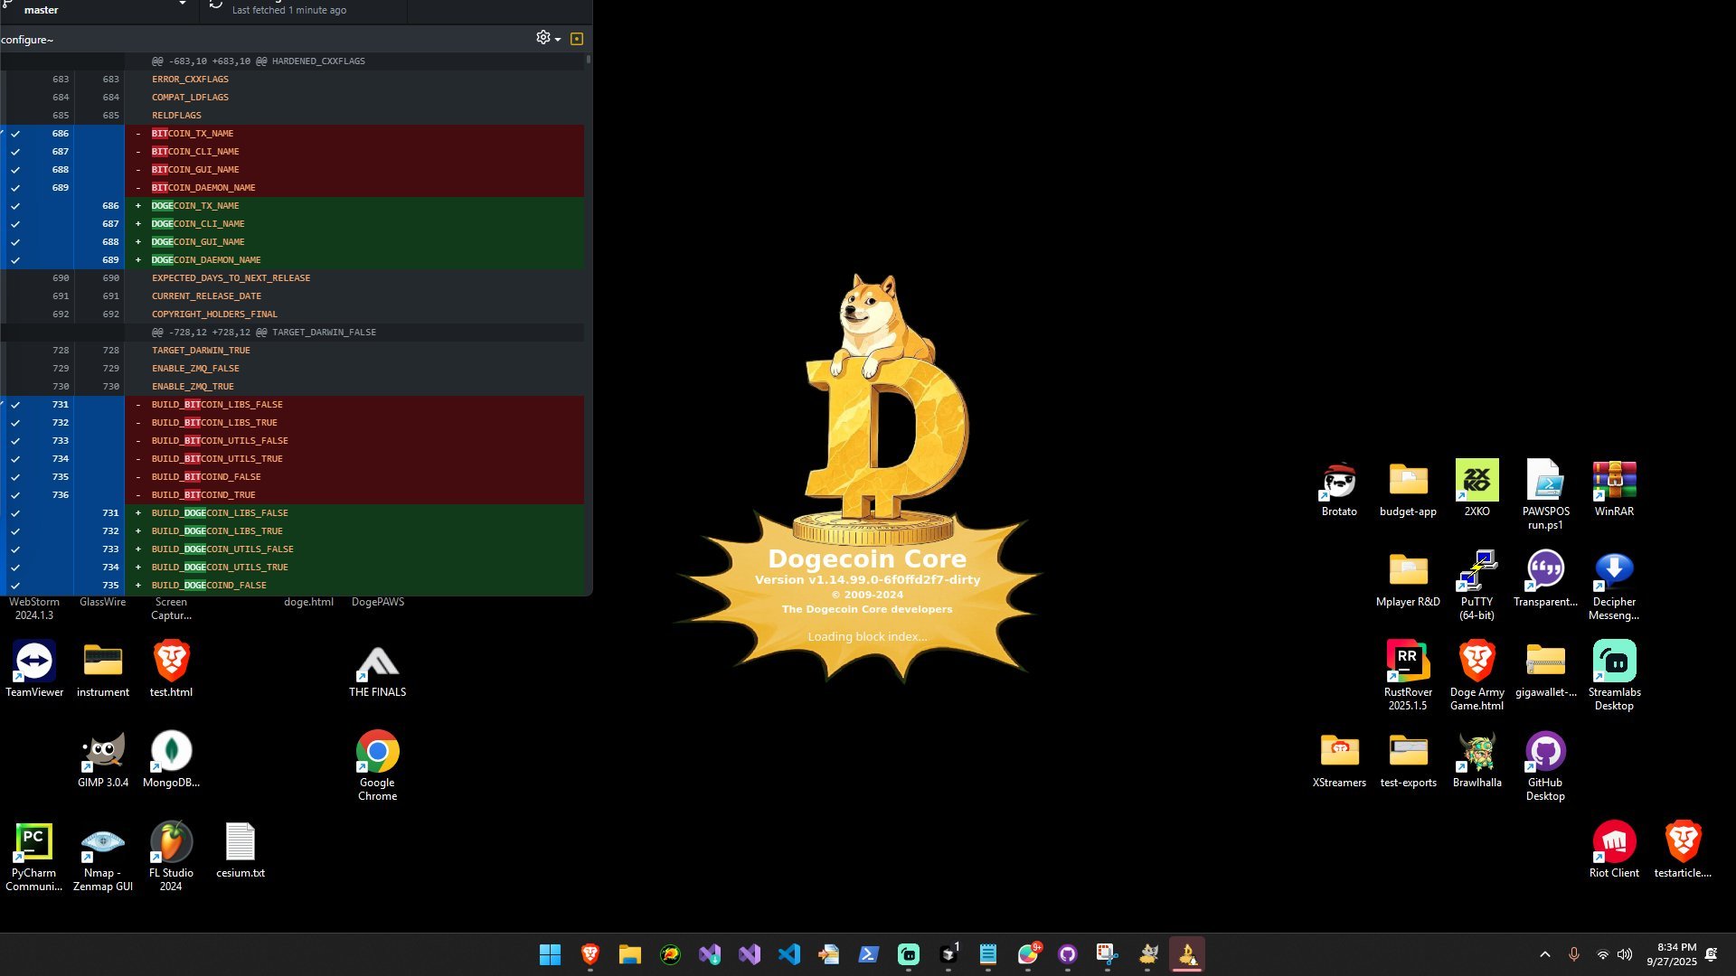Click Dogecoin Core taskbar icon
This screenshot has height=976, width=1736.
coord(1187,954)
